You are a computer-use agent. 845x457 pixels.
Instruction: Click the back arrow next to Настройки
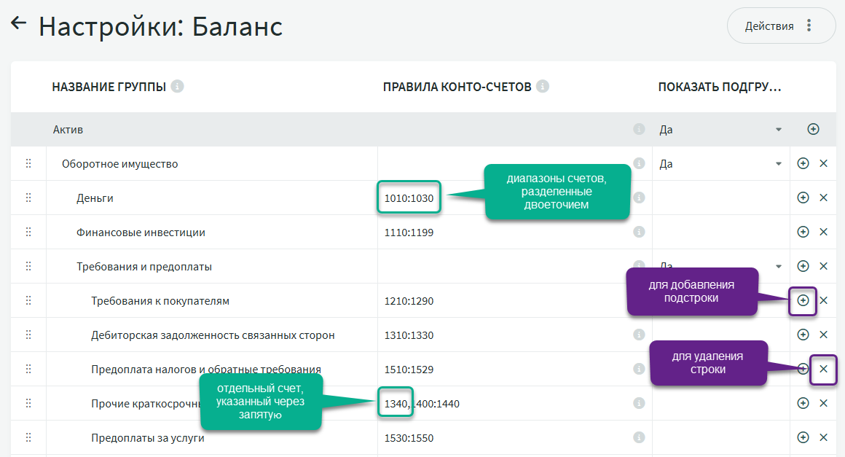(18, 23)
